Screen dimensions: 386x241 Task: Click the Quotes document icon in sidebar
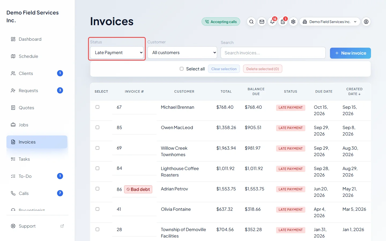pyautogui.click(x=13, y=108)
